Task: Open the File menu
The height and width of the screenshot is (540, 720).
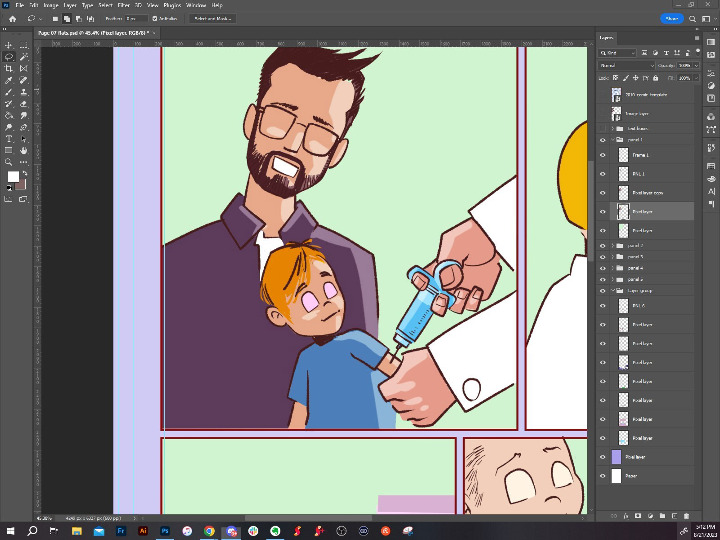Action: [20, 5]
